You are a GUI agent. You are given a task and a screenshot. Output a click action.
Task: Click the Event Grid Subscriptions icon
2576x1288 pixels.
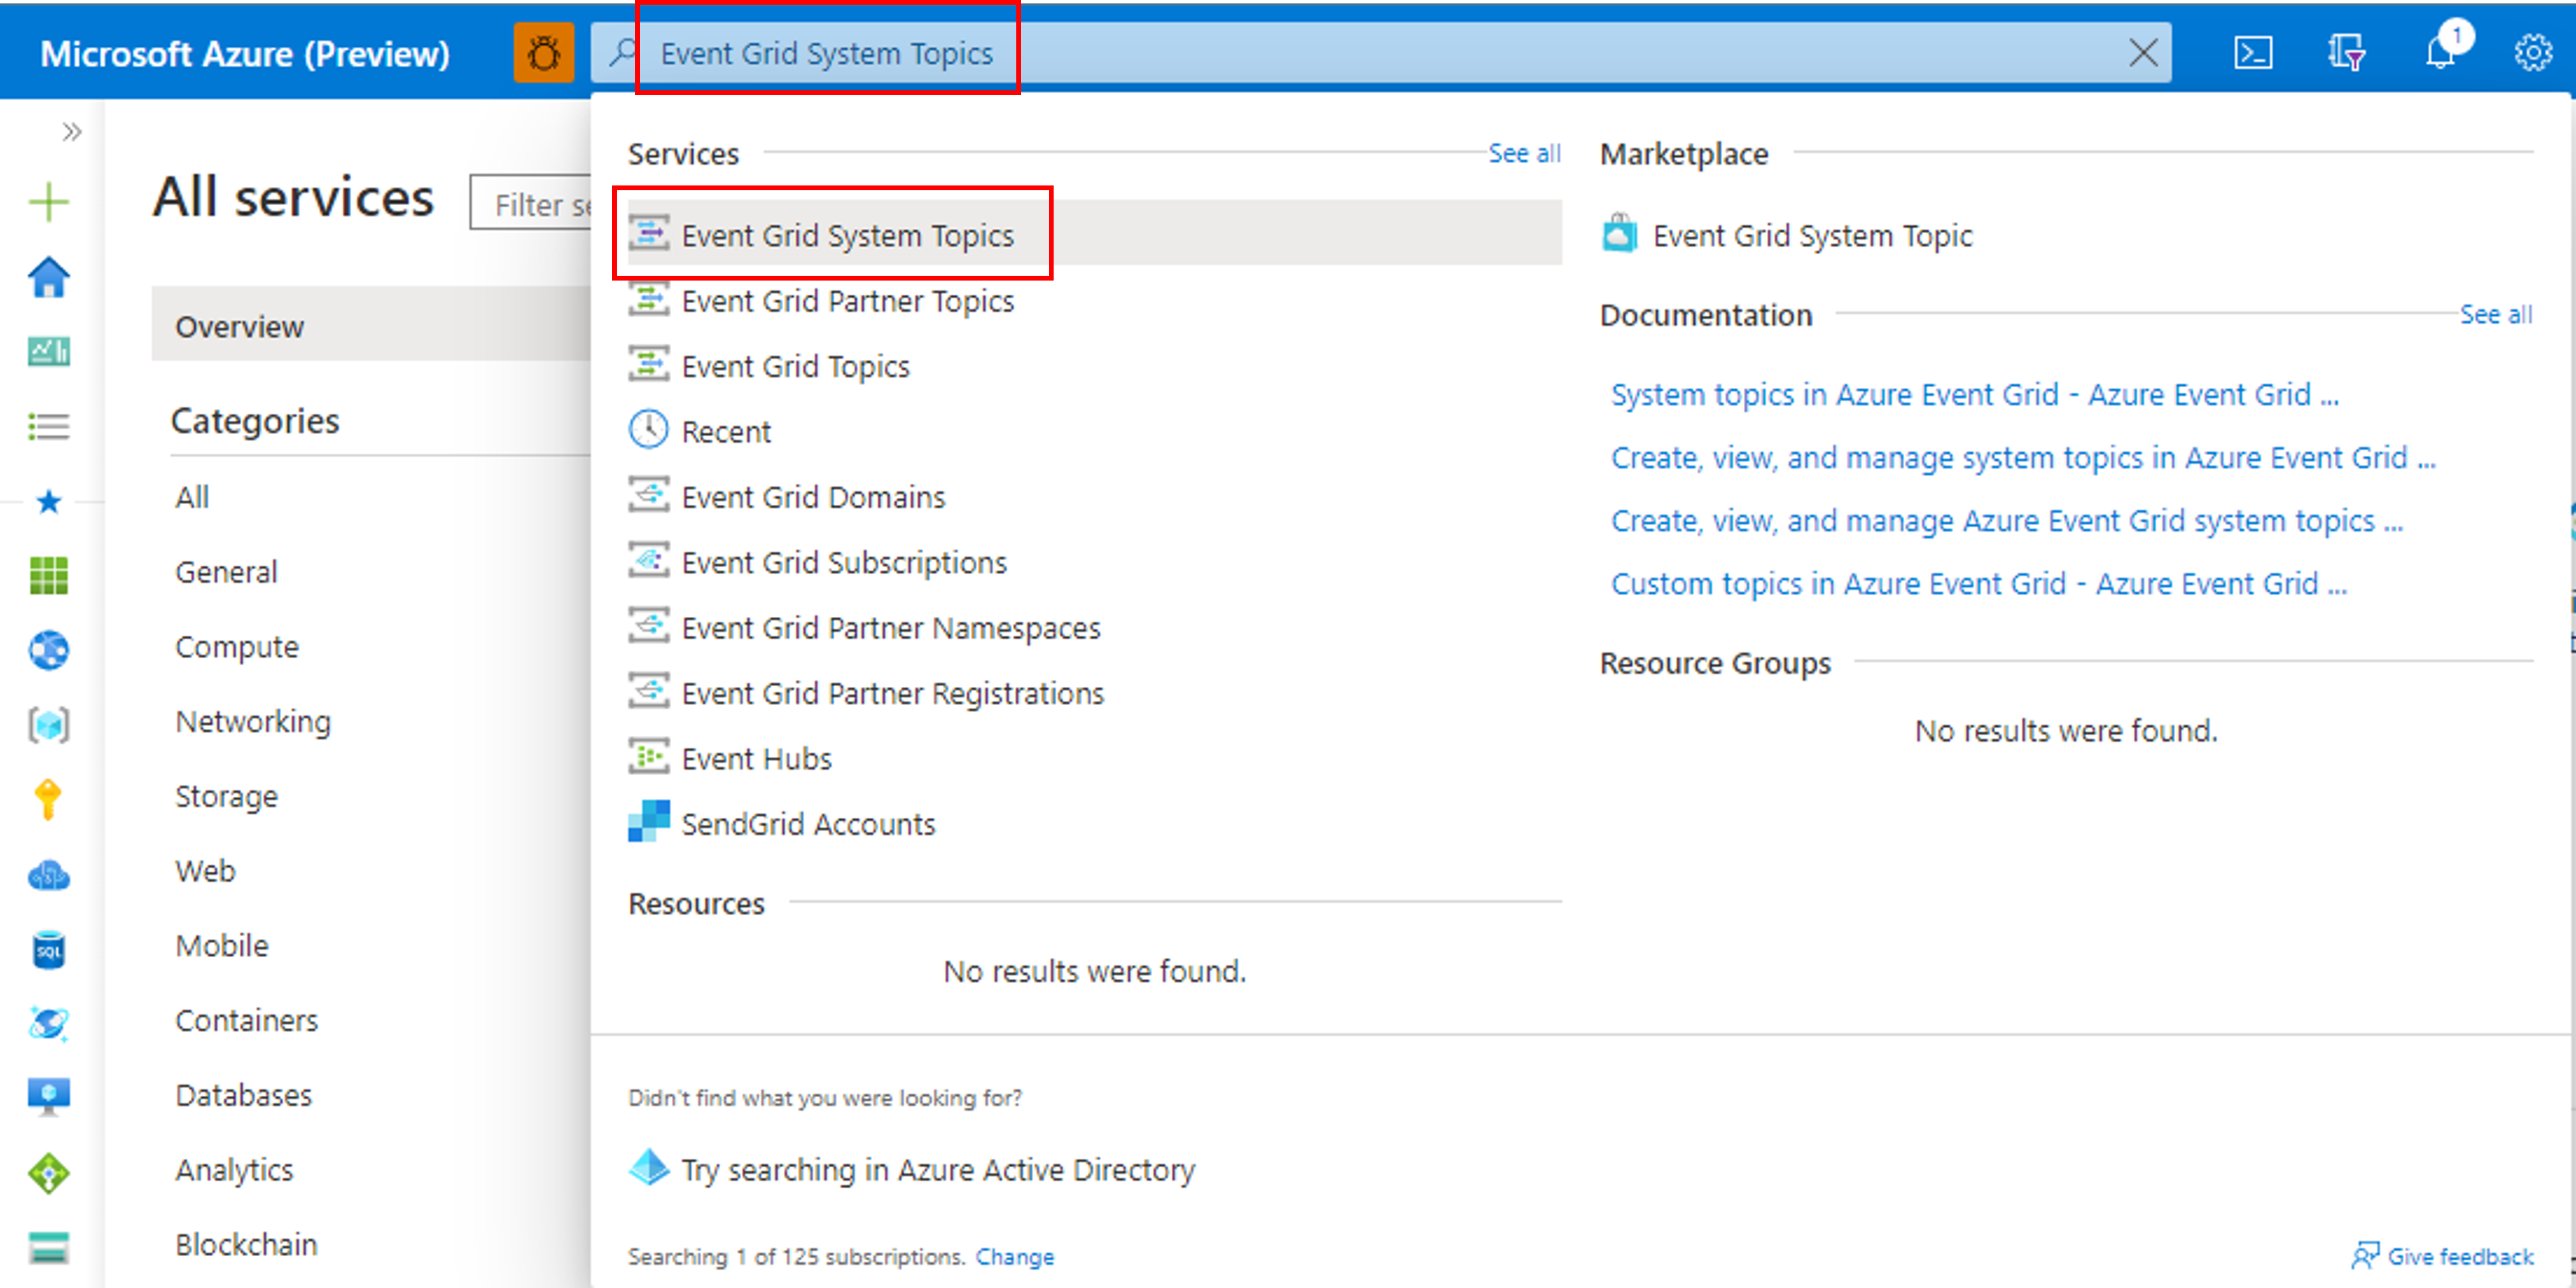tap(651, 562)
